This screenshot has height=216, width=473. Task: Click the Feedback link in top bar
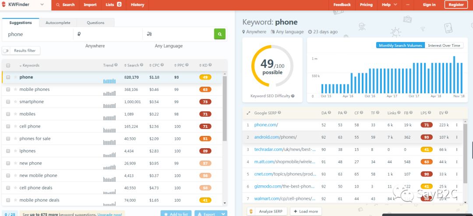point(342,4)
